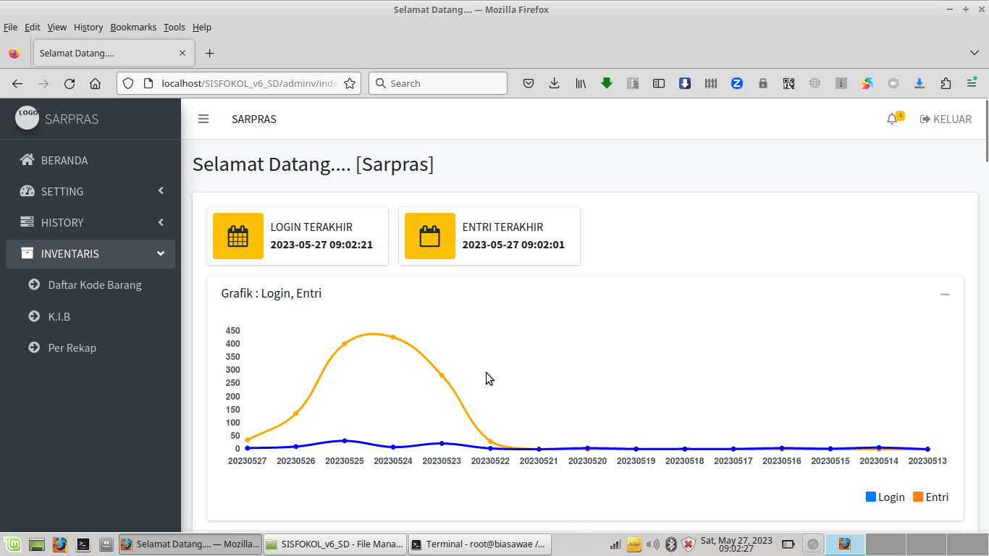Image resolution: width=989 pixels, height=556 pixels.
Task: Click the last entry time 2023-05-27 09:02:01
Action: click(x=513, y=245)
